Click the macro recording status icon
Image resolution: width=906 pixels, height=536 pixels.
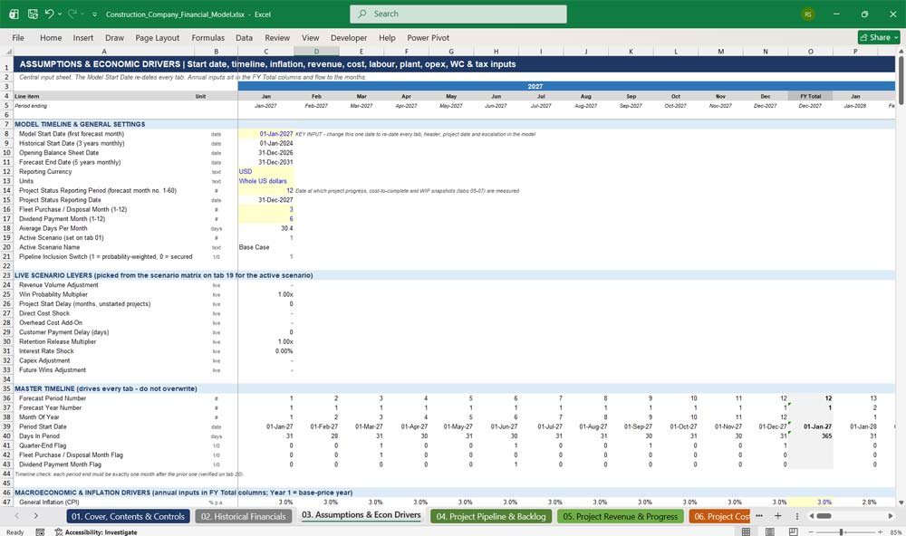coord(40,532)
